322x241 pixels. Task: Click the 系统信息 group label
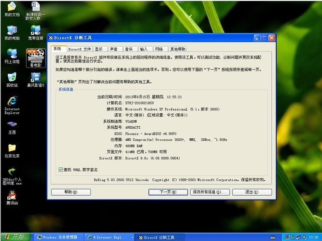point(66,90)
